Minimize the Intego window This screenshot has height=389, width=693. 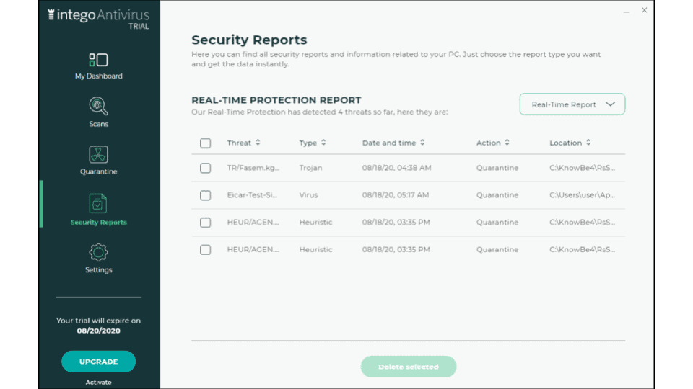pyautogui.click(x=627, y=12)
